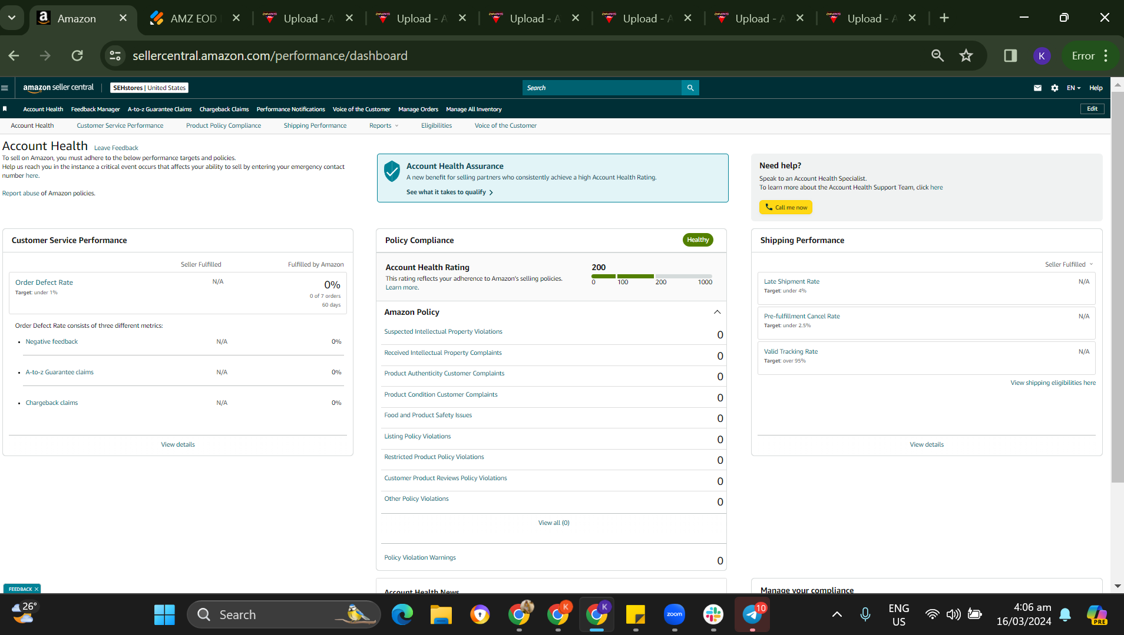Screen dimensions: 1124x635
Task: Open Telegram from the taskbar
Action: coord(752,615)
